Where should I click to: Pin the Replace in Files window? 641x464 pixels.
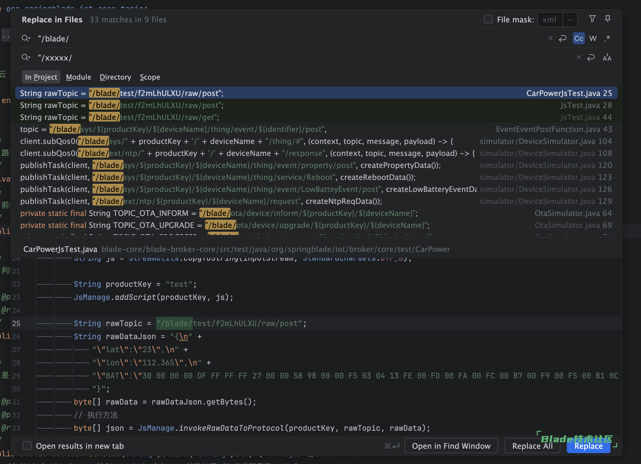608,19
